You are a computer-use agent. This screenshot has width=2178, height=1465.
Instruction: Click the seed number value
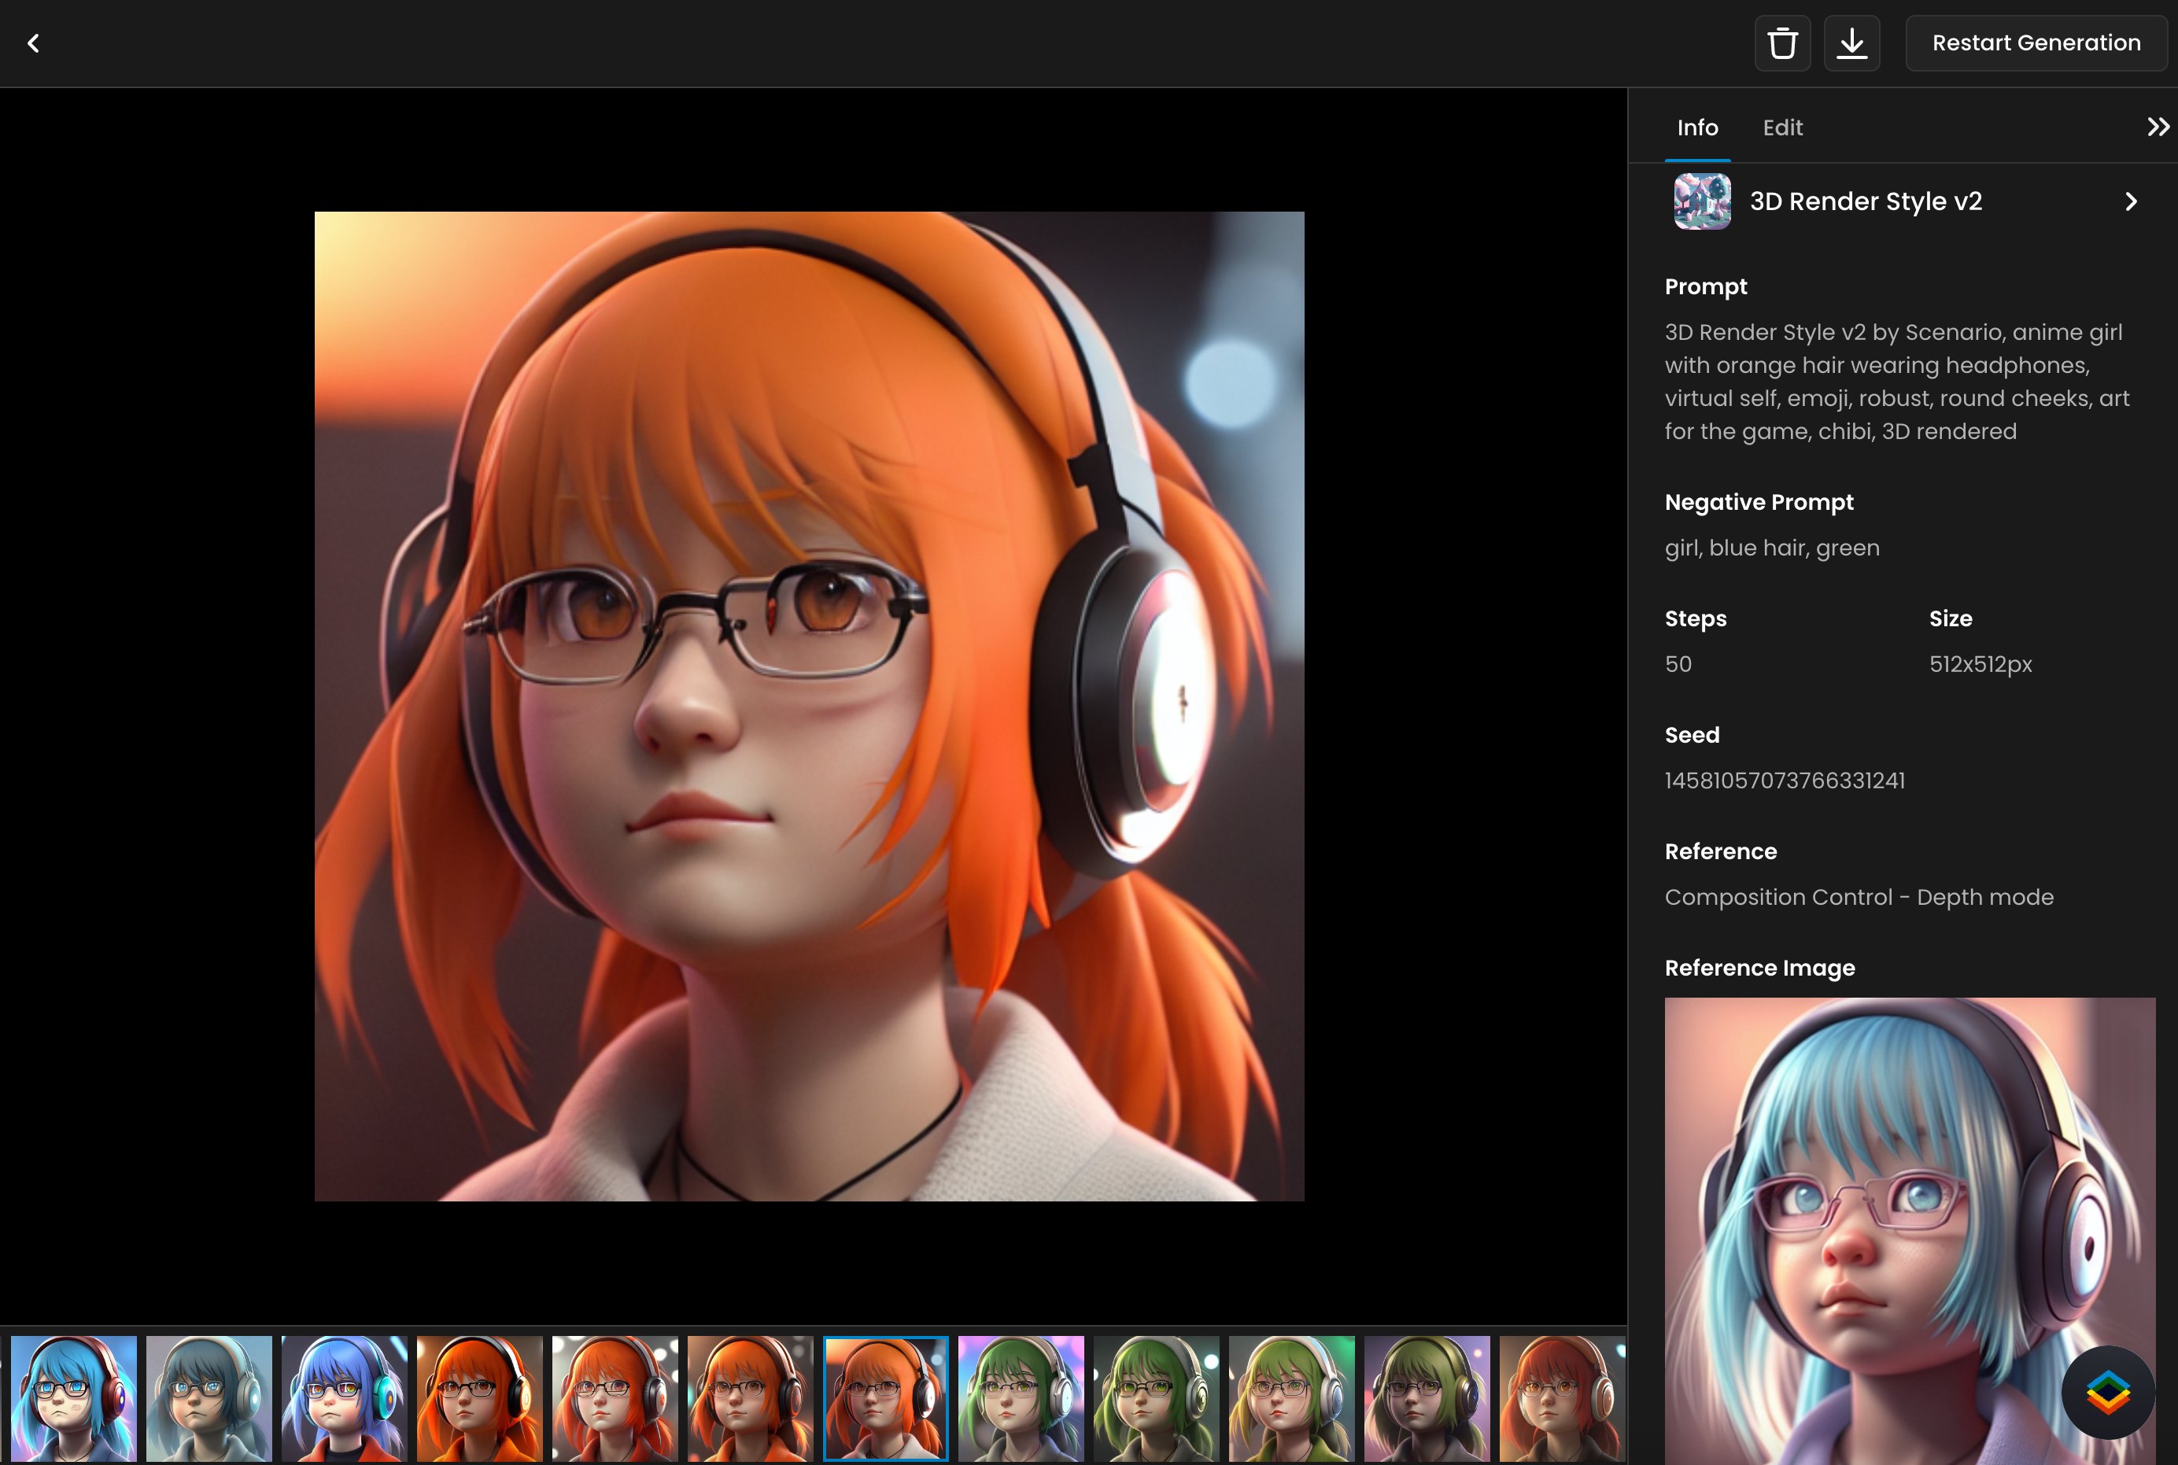point(1784,781)
